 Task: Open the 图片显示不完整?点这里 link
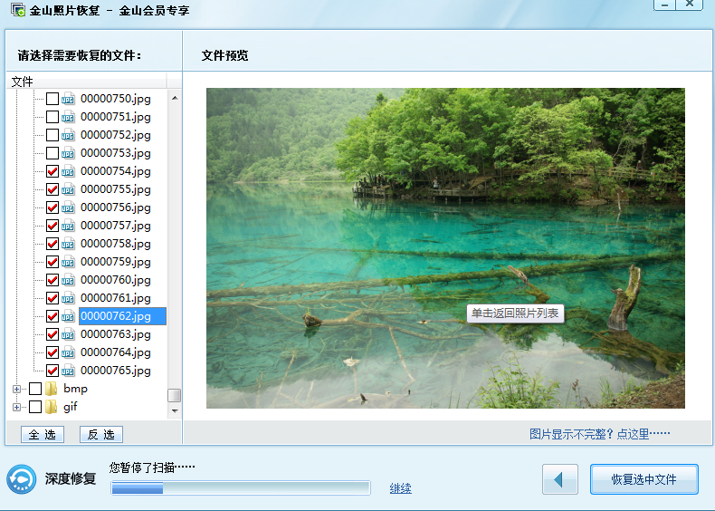pyautogui.click(x=600, y=434)
